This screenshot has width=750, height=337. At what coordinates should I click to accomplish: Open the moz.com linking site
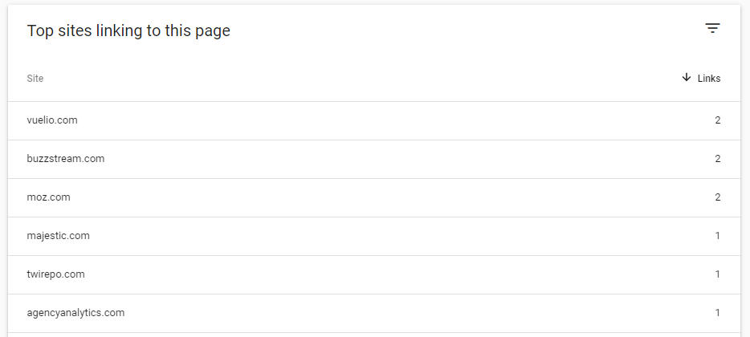(48, 197)
